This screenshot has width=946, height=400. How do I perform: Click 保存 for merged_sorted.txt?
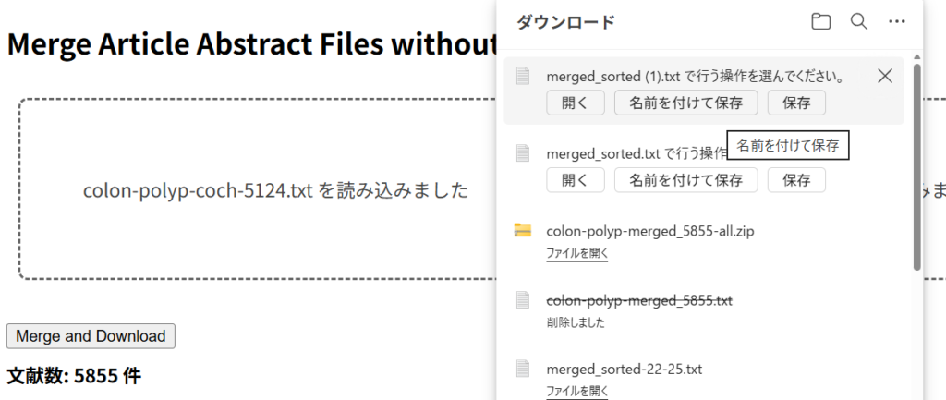point(796,180)
